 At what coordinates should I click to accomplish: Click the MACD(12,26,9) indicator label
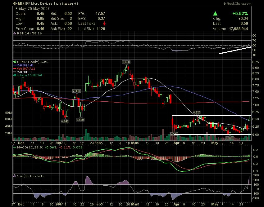[30, 148]
